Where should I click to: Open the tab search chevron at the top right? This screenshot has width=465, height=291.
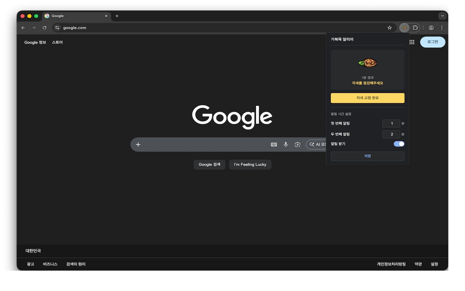[x=443, y=16]
